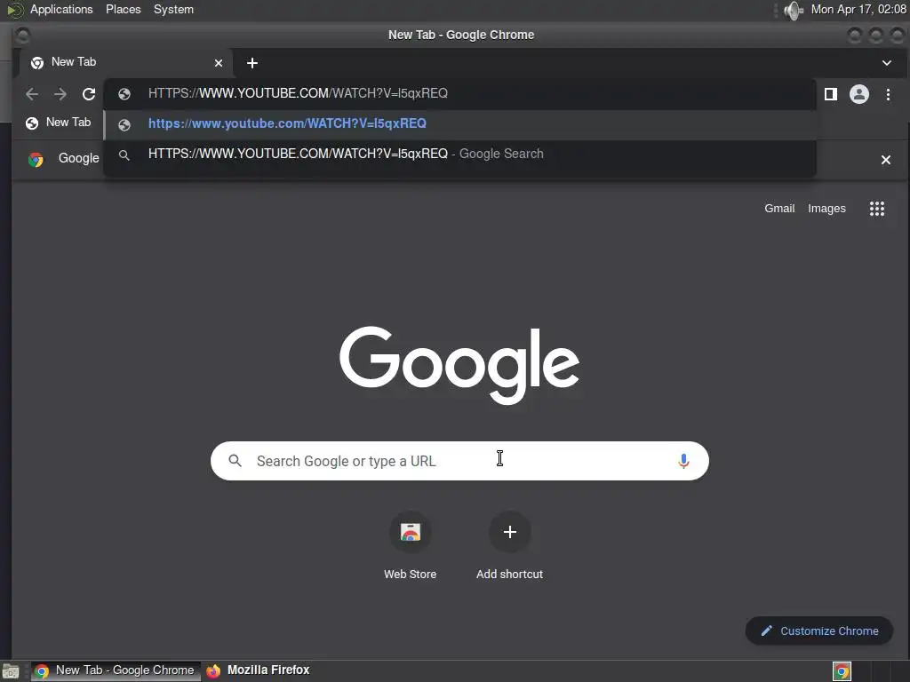Dismiss the Google bar with X

pyautogui.click(x=886, y=160)
